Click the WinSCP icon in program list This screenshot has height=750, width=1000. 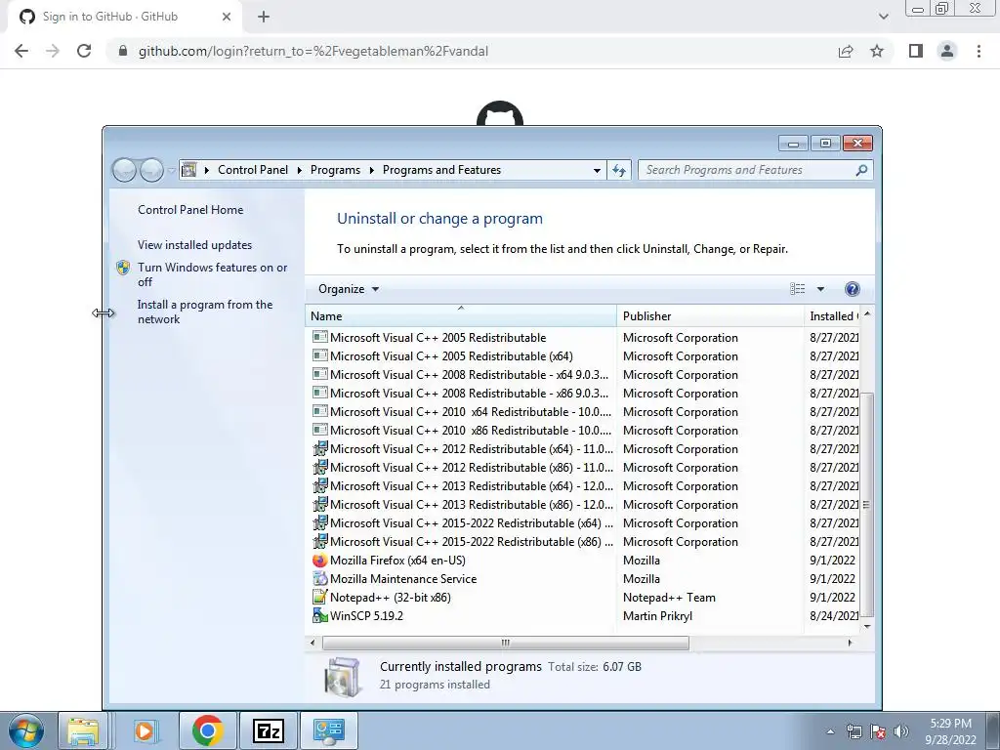coord(319,615)
